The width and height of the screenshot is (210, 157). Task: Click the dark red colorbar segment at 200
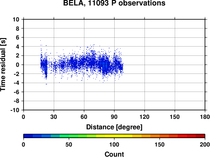pos(200,136)
